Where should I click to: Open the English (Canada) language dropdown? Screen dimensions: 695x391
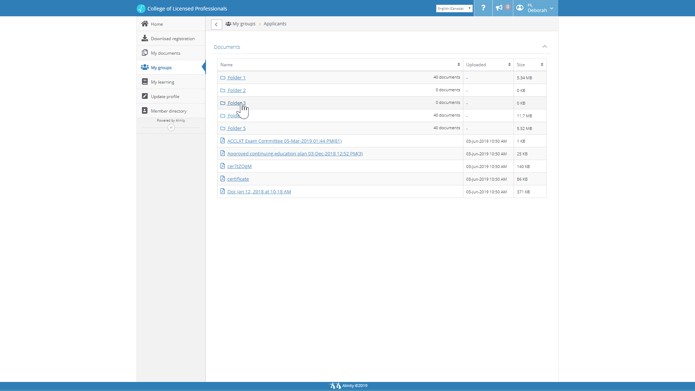pos(454,8)
